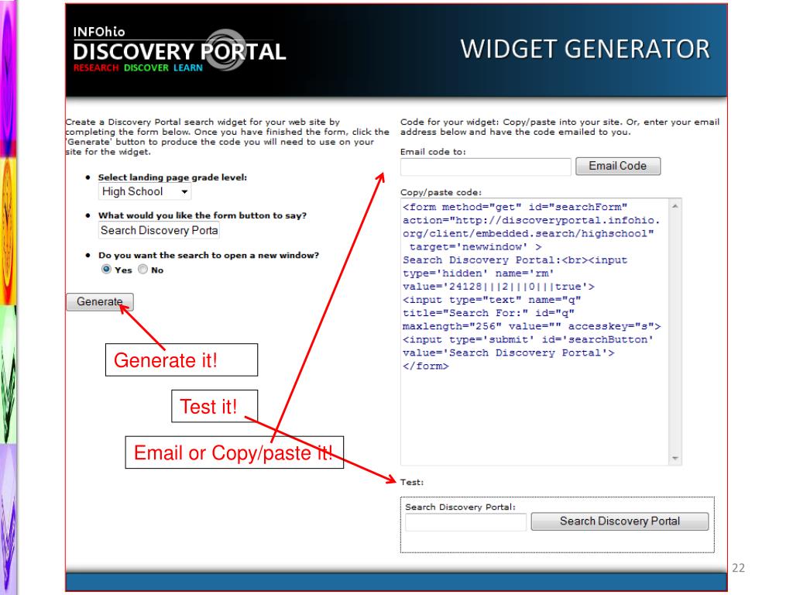This screenshot has width=793, height=595.
Task: Click the 'Copy/paste code:' label
Action: click(x=441, y=192)
